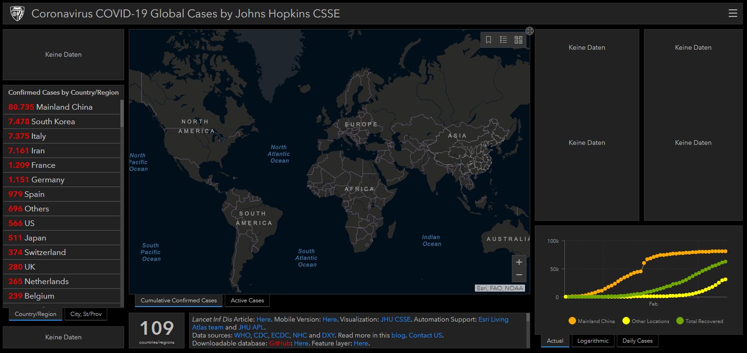747x353 pixels.
Task: Select Germany row in country list
Action: [62, 180]
